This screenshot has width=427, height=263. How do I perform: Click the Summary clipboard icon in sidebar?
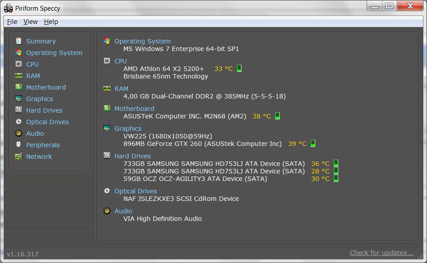click(19, 41)
